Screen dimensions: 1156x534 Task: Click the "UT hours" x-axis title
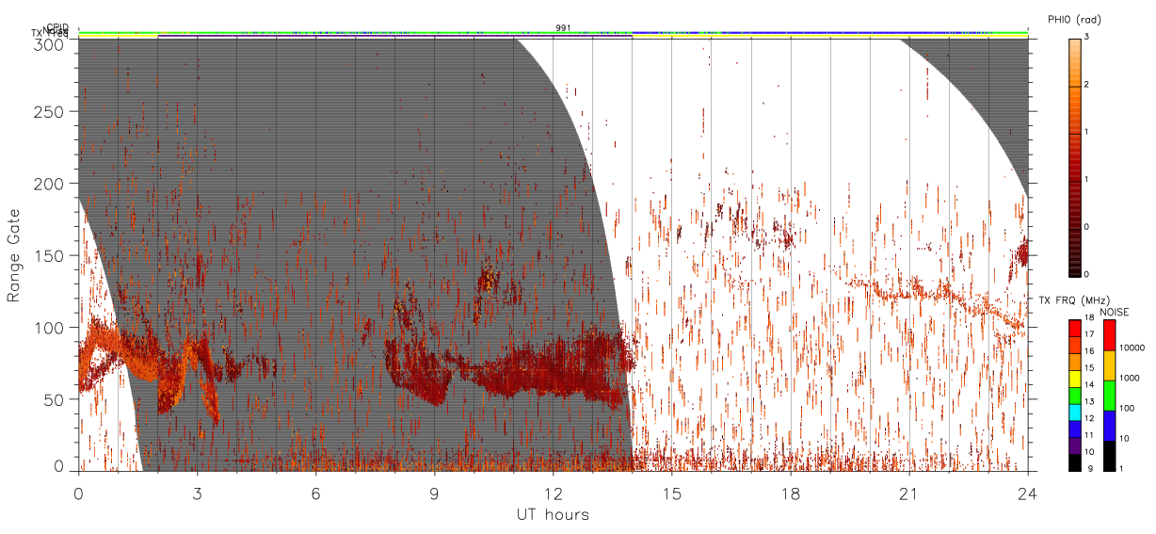[552, 515]
